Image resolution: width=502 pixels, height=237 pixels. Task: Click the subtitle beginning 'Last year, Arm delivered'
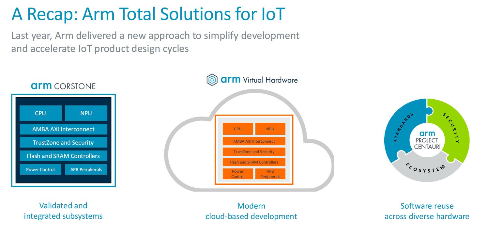pyautogui.click(x=155, y=42)
